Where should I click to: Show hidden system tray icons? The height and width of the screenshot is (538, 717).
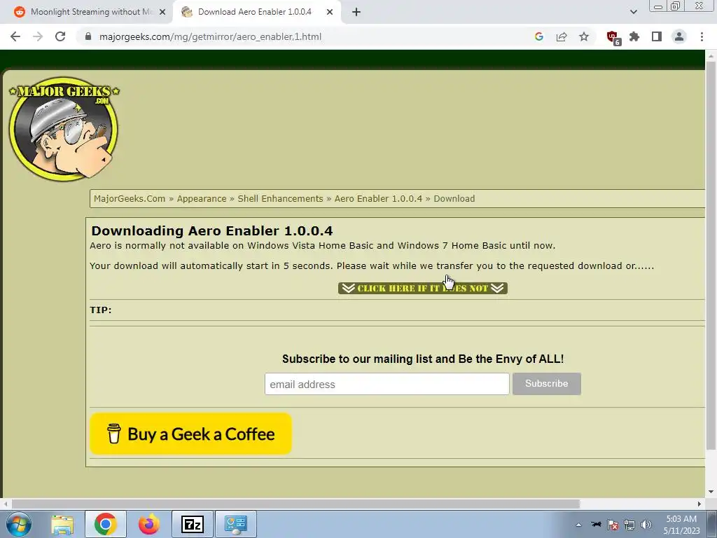[x=578, y=525]
